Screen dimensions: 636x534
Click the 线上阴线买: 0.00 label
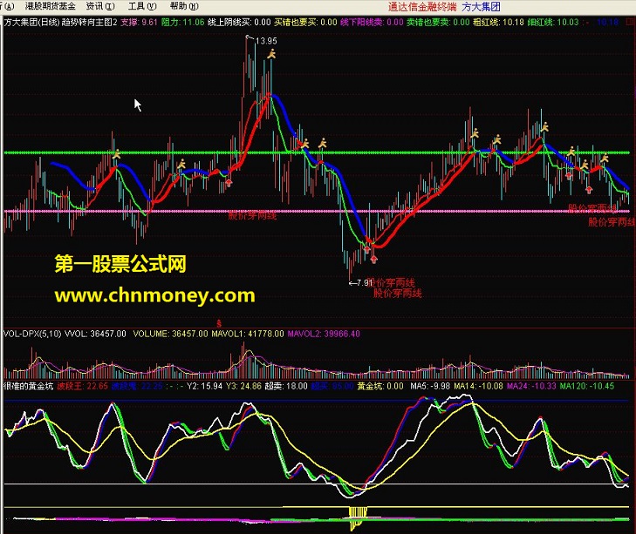239,23
